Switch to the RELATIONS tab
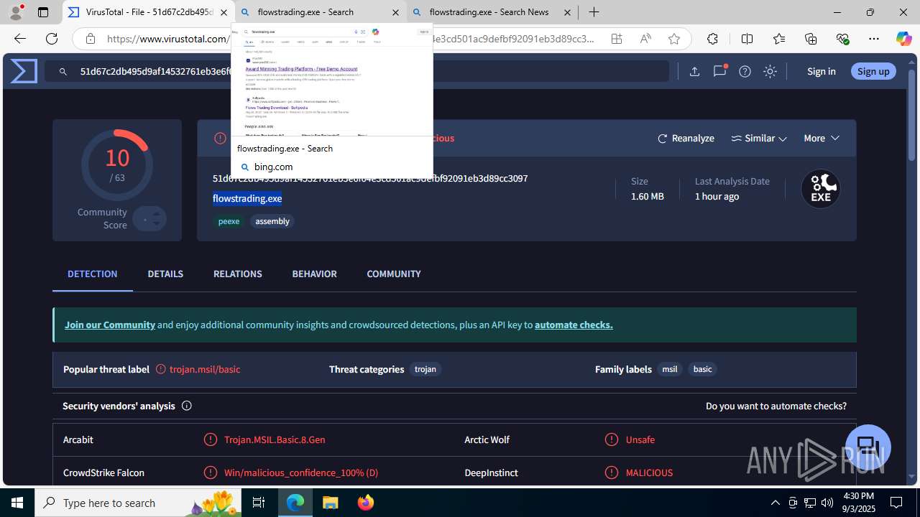 tap(238, 274)
